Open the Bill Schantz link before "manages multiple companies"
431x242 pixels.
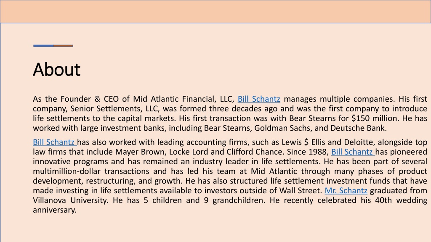coord(259,99)
